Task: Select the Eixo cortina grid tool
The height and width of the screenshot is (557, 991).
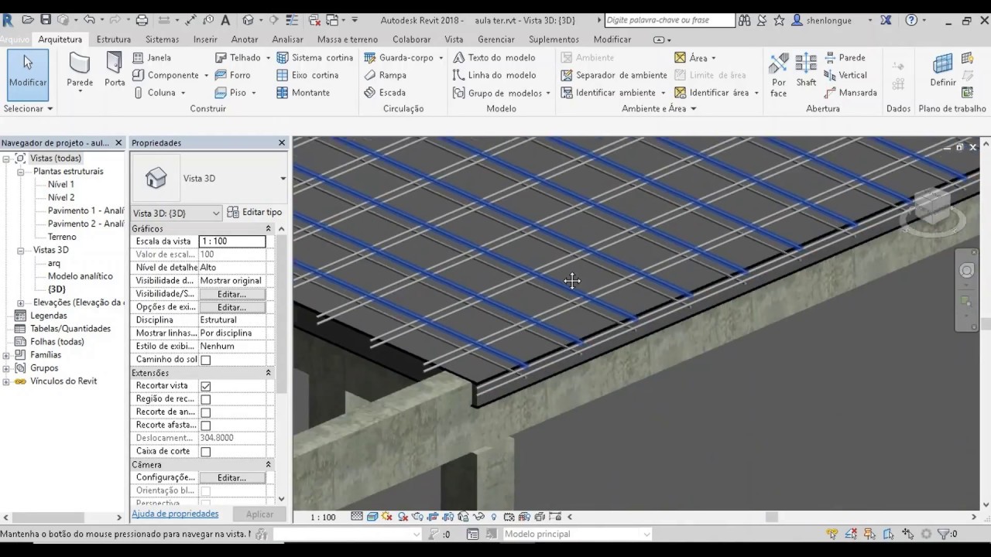Action: click(x=307, y=75)
